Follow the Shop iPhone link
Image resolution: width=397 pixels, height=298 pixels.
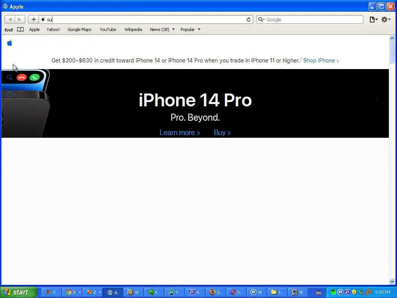[321, 61]
